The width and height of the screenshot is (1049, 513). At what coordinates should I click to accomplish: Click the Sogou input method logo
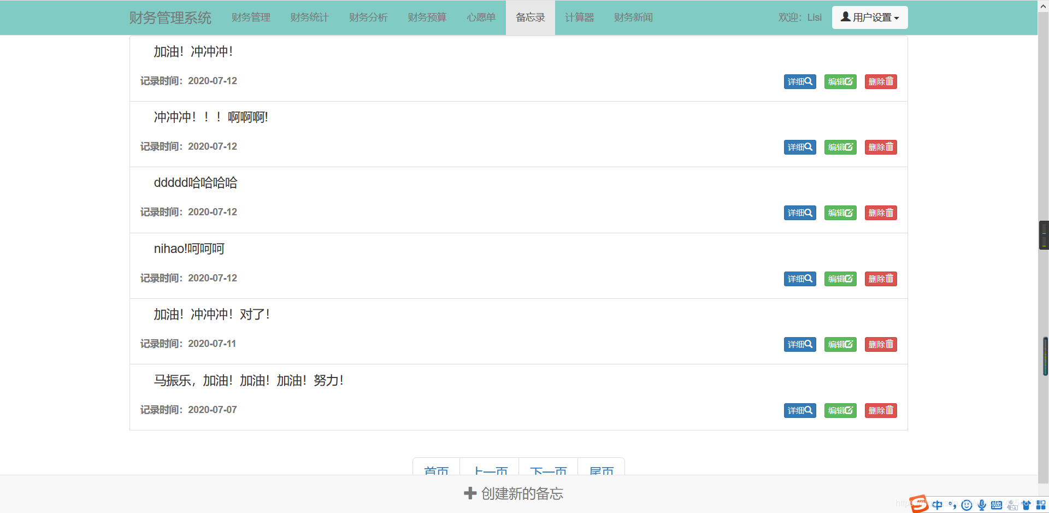tap(919, 504)
